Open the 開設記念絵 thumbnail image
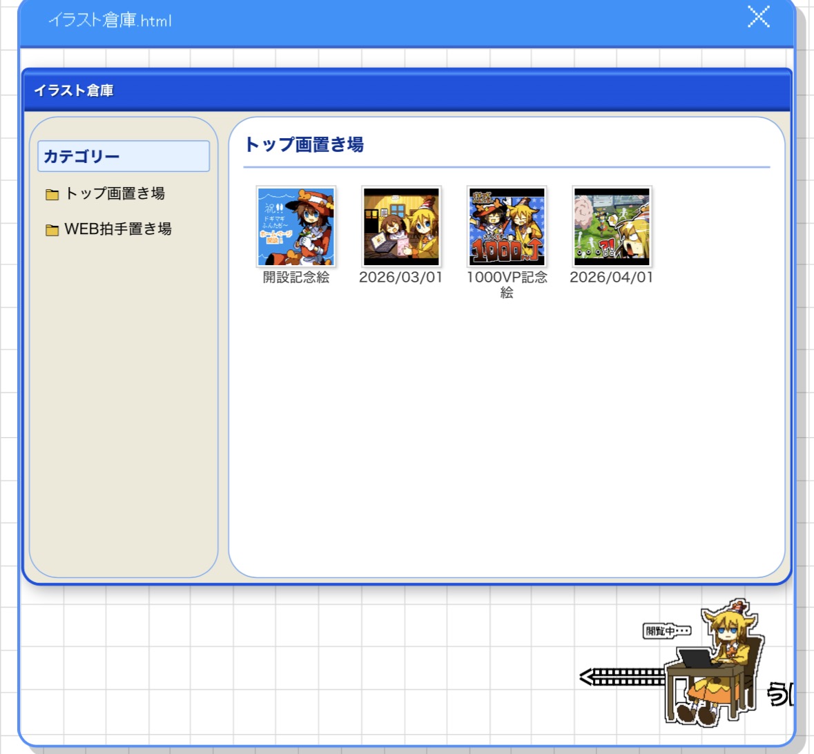 (296, 226)
